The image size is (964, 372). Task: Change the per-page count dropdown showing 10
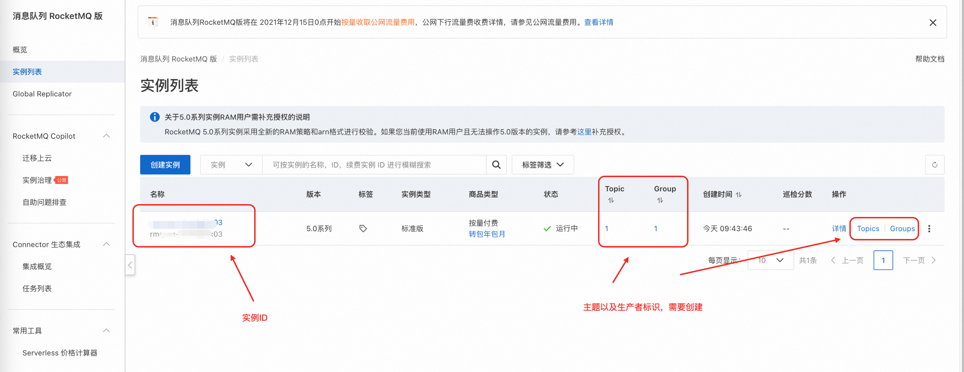[x=770, y=260]
